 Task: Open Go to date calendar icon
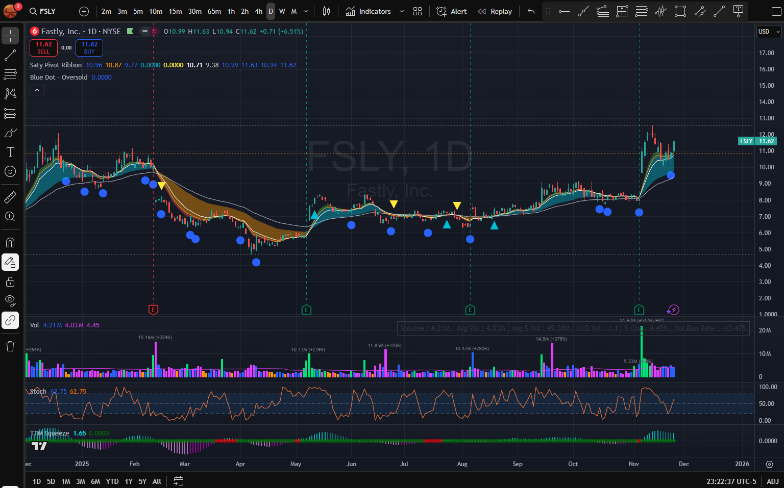pos(178,481)
